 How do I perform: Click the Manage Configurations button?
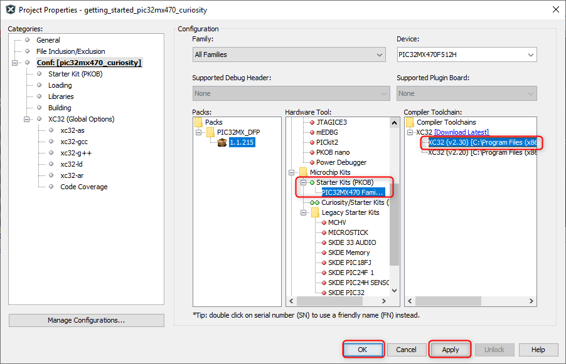[86, 320]
